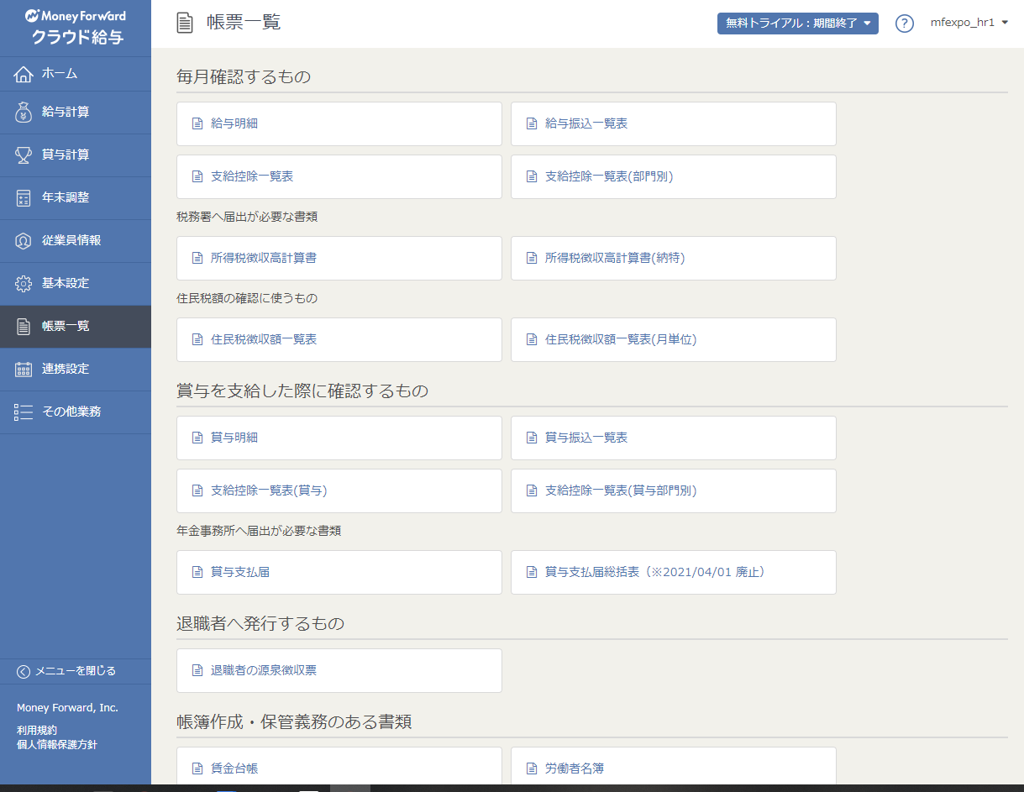Open the 賞与支払届 document card
The image size is (1024, 792).
pos(339,572)
